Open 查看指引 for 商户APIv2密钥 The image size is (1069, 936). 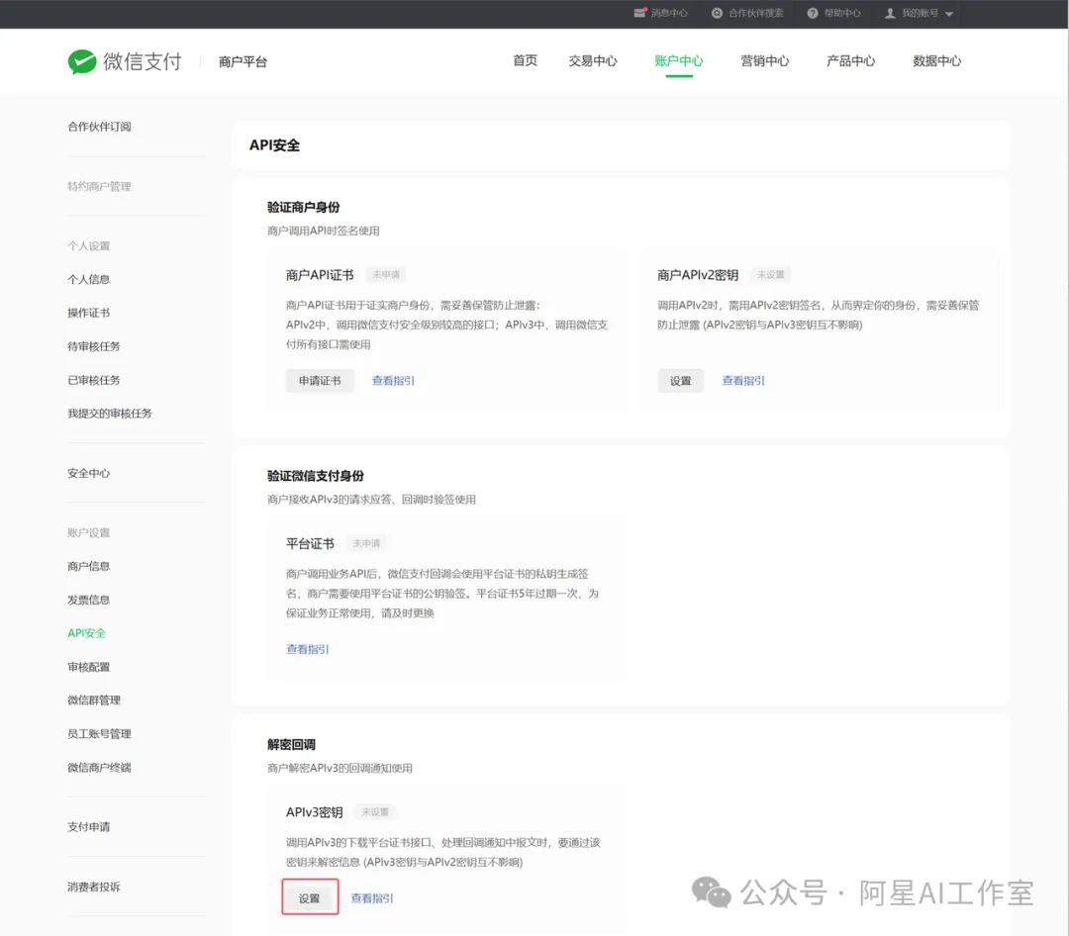743,380
